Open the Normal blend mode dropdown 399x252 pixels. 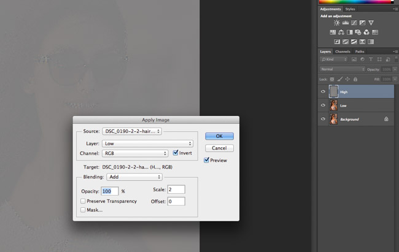pyautogui.click(x=343, y=69)
